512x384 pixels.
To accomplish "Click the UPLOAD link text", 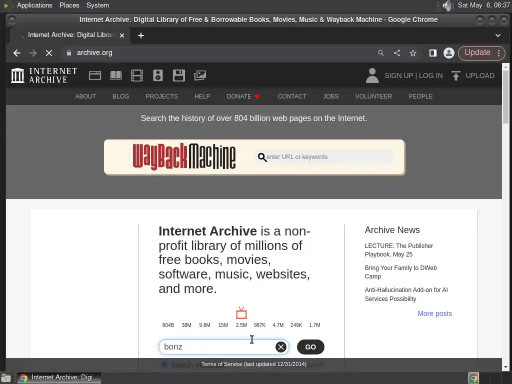I will click(x=480, y=76).
